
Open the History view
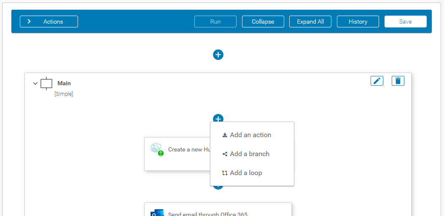(358, 22)
